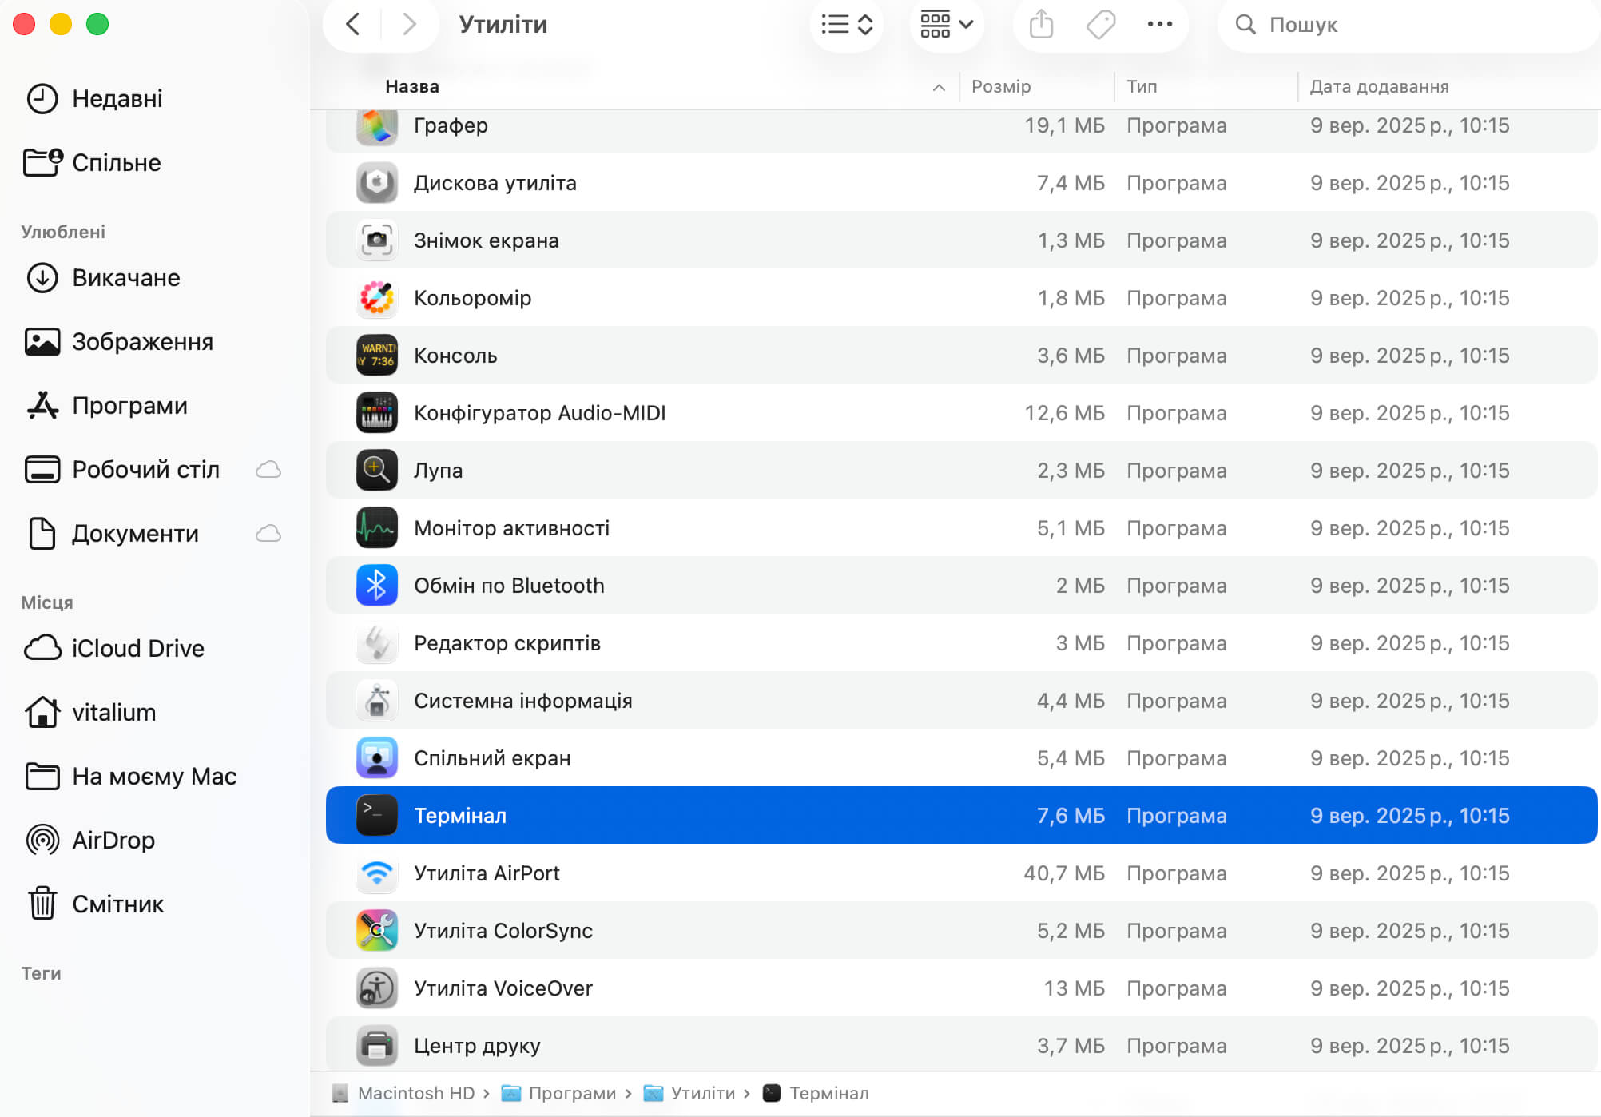Click Macintosh HD in the path bar
Screen dimensions: 1601x1117
[x=403, y=1093]
